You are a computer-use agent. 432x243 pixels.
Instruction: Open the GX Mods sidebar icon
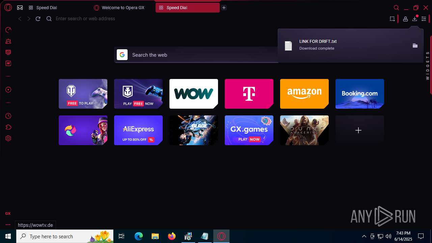click(x=8, y=63)
